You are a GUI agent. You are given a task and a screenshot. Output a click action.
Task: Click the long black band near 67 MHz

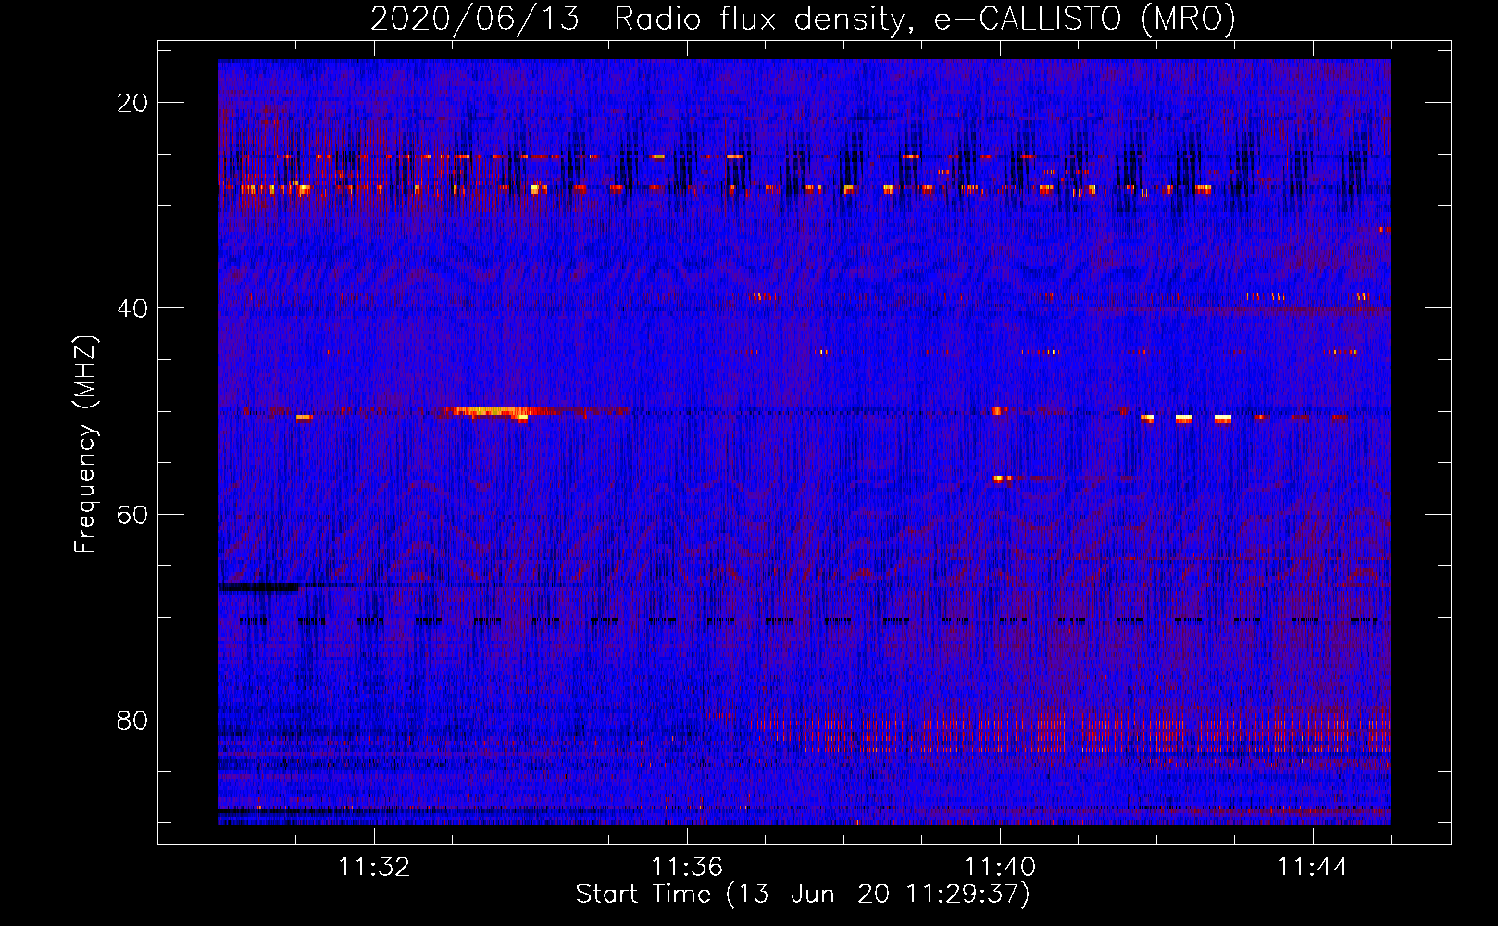click(x=259, y=587)
